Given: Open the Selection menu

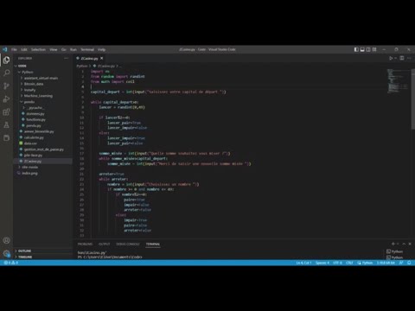Looking at the screenshot, I should (38, 49).
